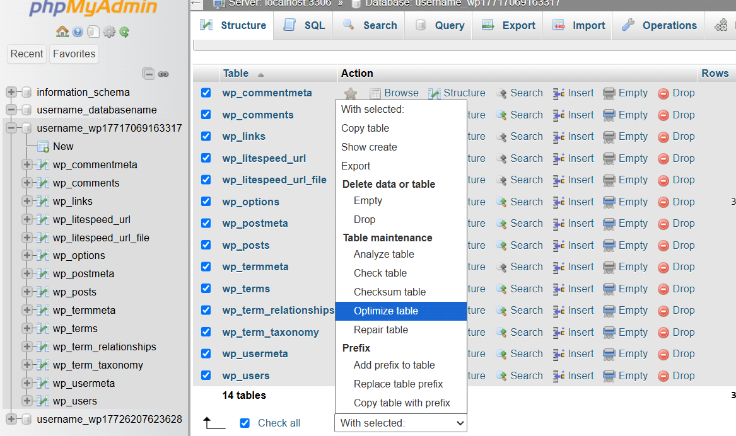The image size is (736, 436).
Task: Open the phpMyAdmin home icon
Action: (x=62, y=32)
